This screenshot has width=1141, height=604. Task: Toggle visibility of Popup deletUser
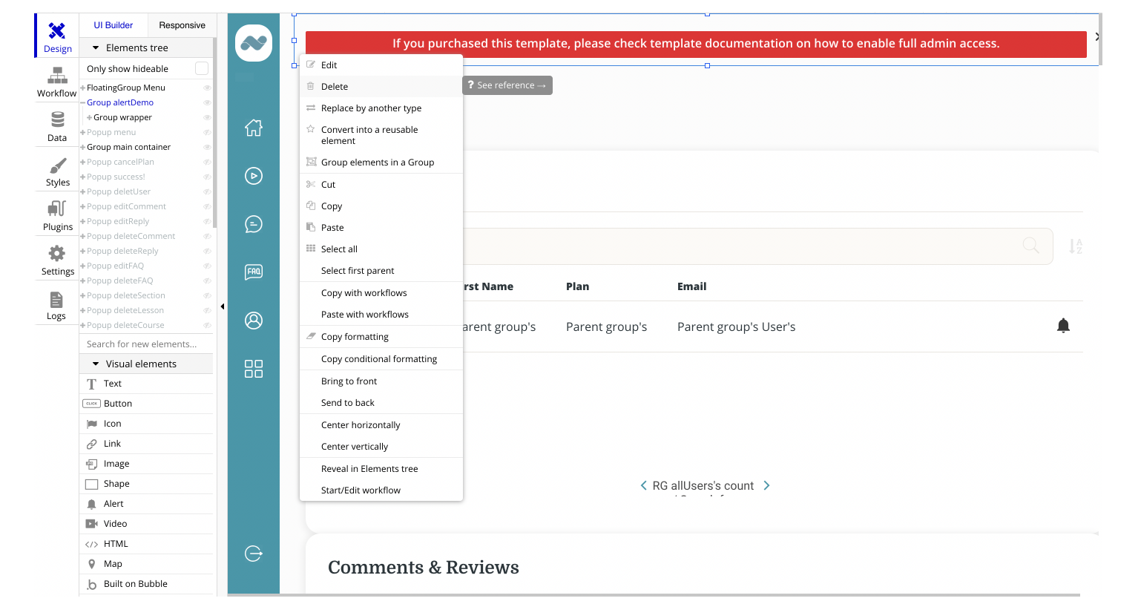207,191
